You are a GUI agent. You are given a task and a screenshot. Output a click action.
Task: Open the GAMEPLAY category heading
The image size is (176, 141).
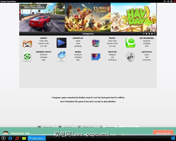point(78,38)
